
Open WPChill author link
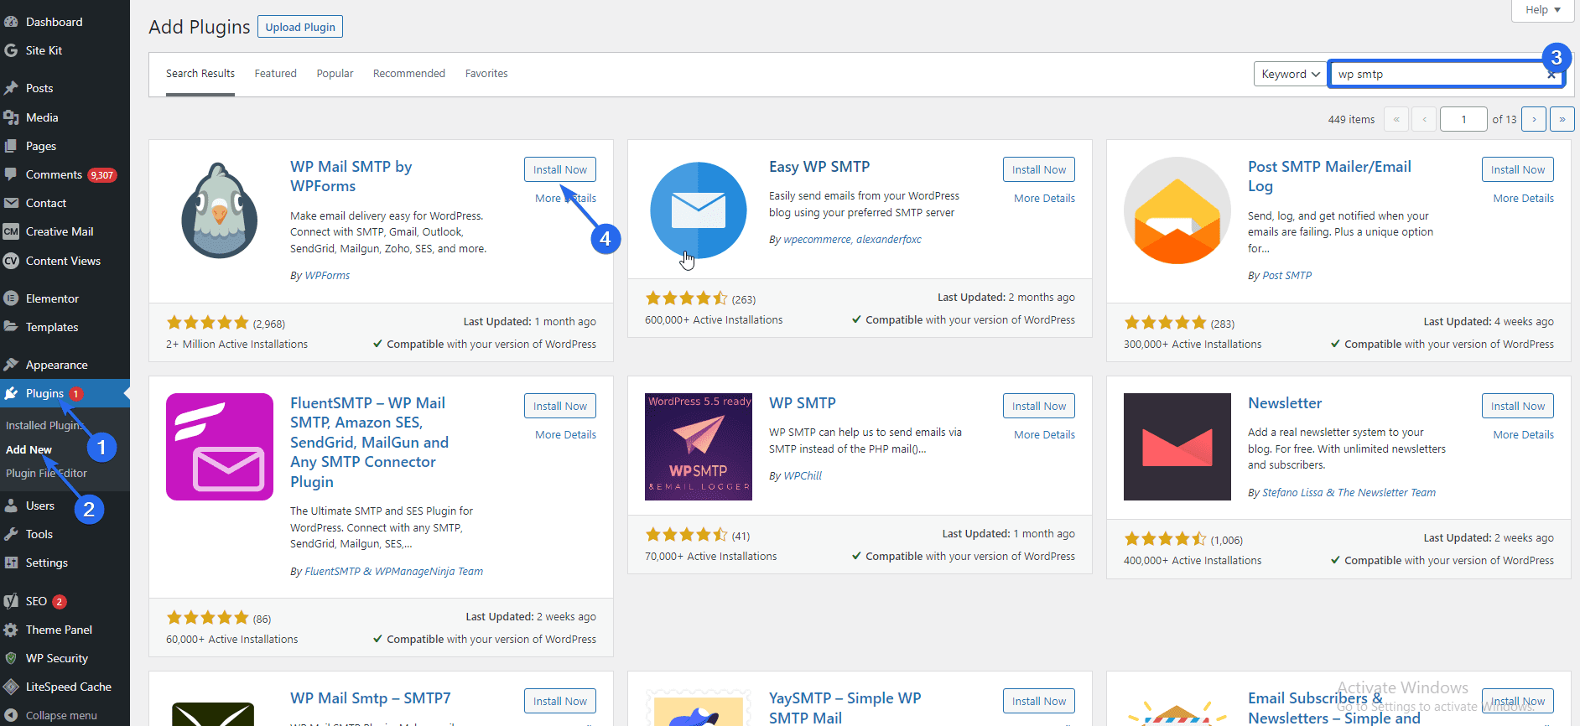coord(803,476)
